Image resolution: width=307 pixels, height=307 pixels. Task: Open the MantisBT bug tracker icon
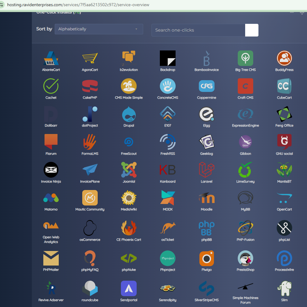coord(284,170)
